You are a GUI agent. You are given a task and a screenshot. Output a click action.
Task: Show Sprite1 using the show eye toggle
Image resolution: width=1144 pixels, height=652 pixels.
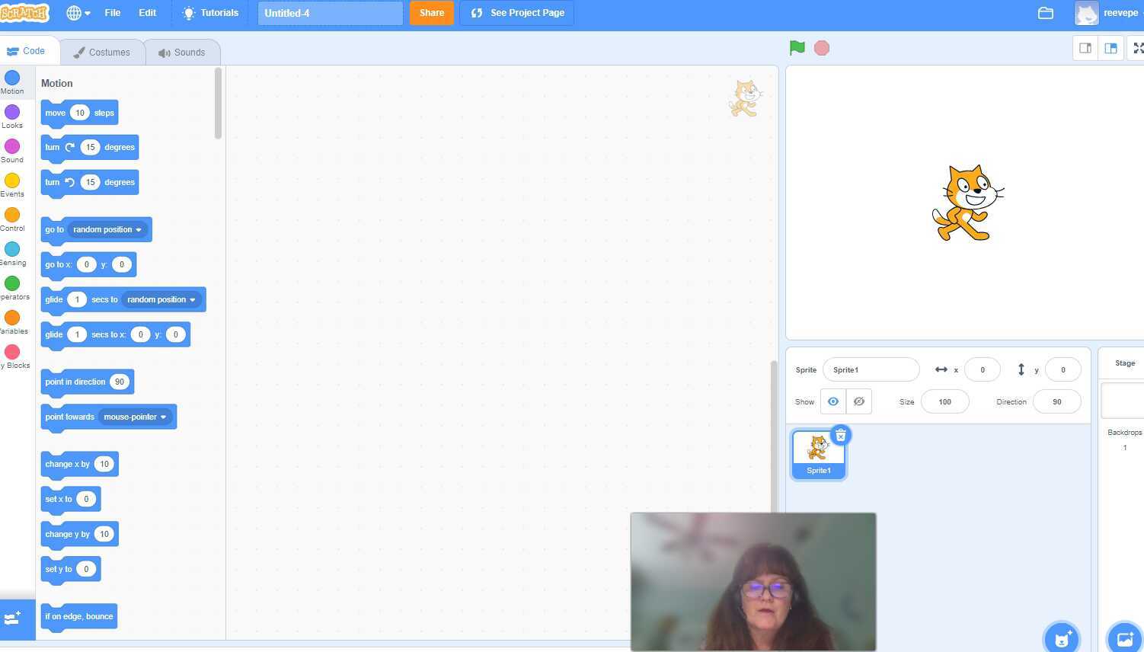click(832, 401)
